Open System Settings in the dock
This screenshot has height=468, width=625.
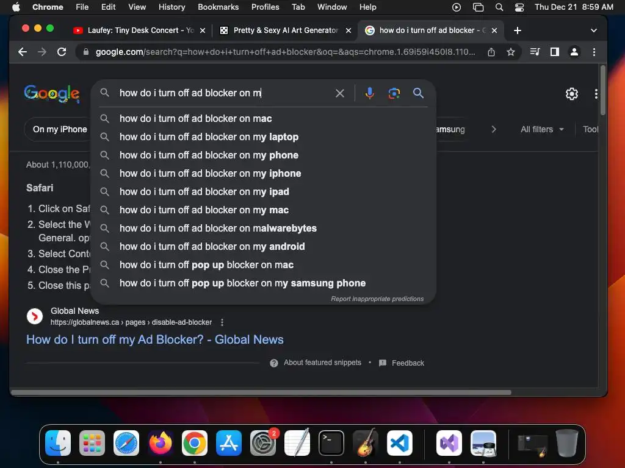coord(263,443)
